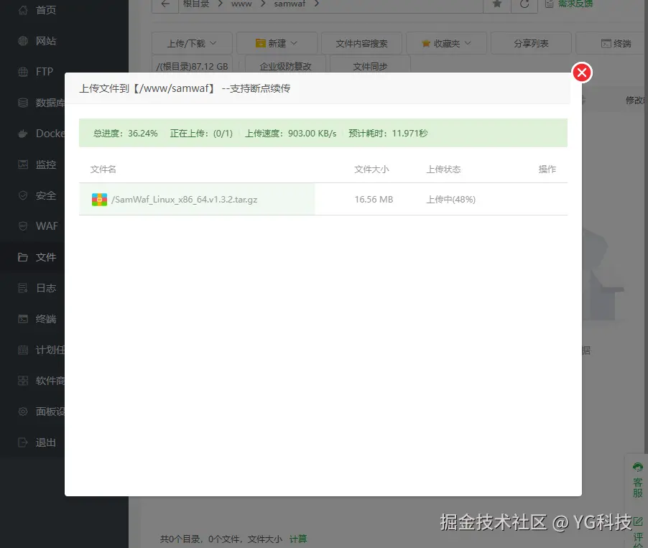Click the software store grid icon
The image size is (648, 548).
click(23, 381)
